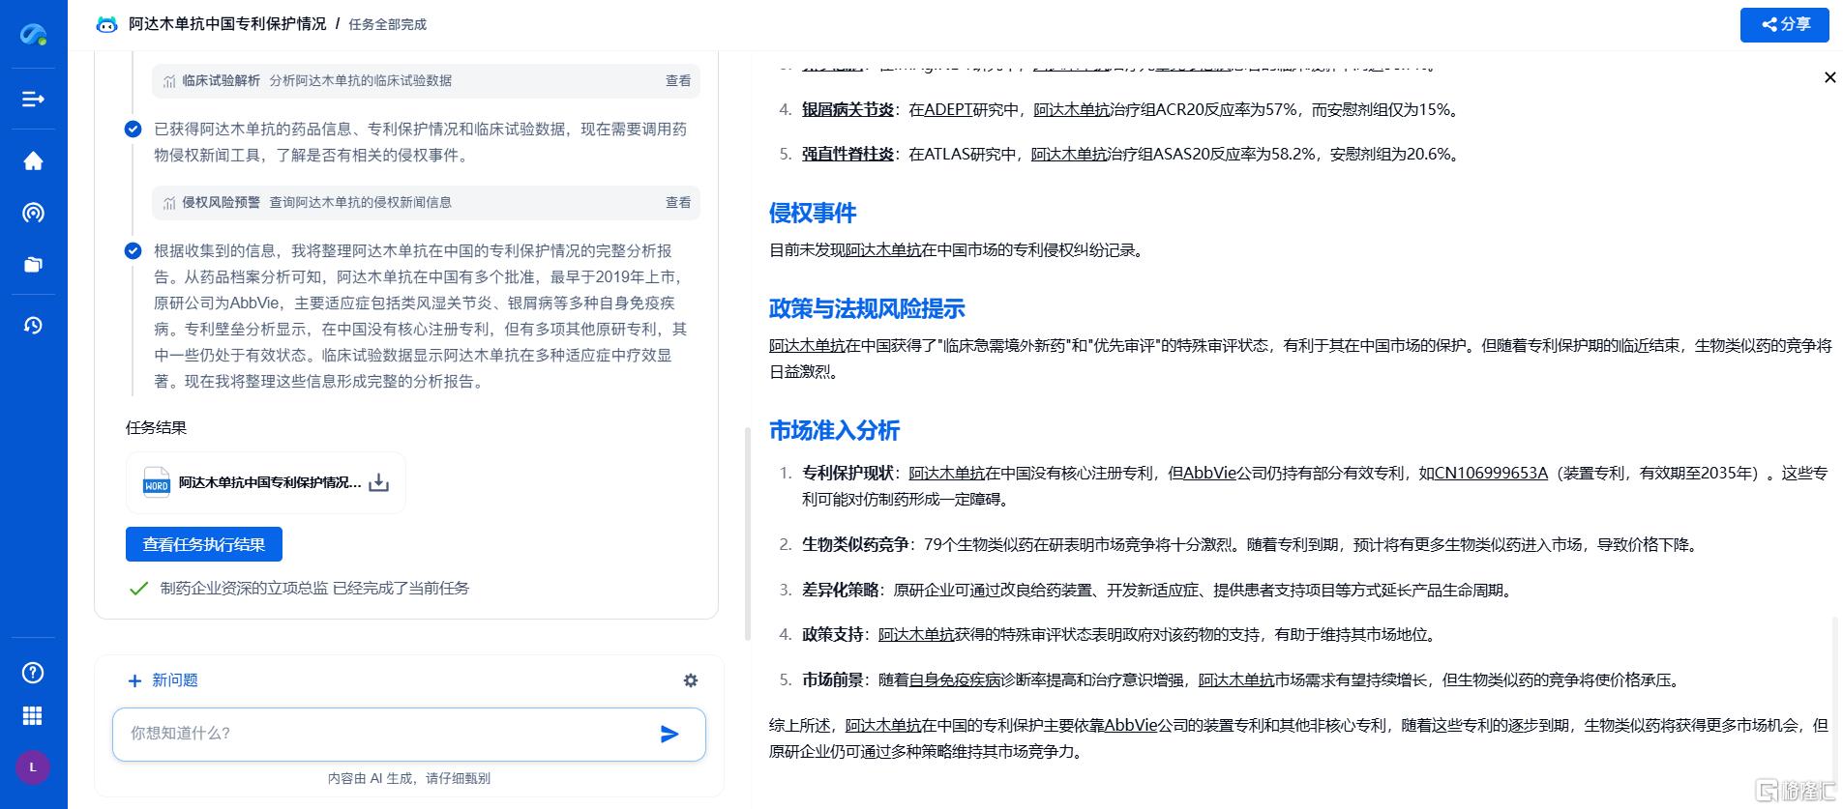
Task: Open the ADEPT study link
Action: (948, 110)
